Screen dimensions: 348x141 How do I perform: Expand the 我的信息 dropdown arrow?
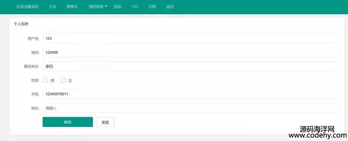106,6
